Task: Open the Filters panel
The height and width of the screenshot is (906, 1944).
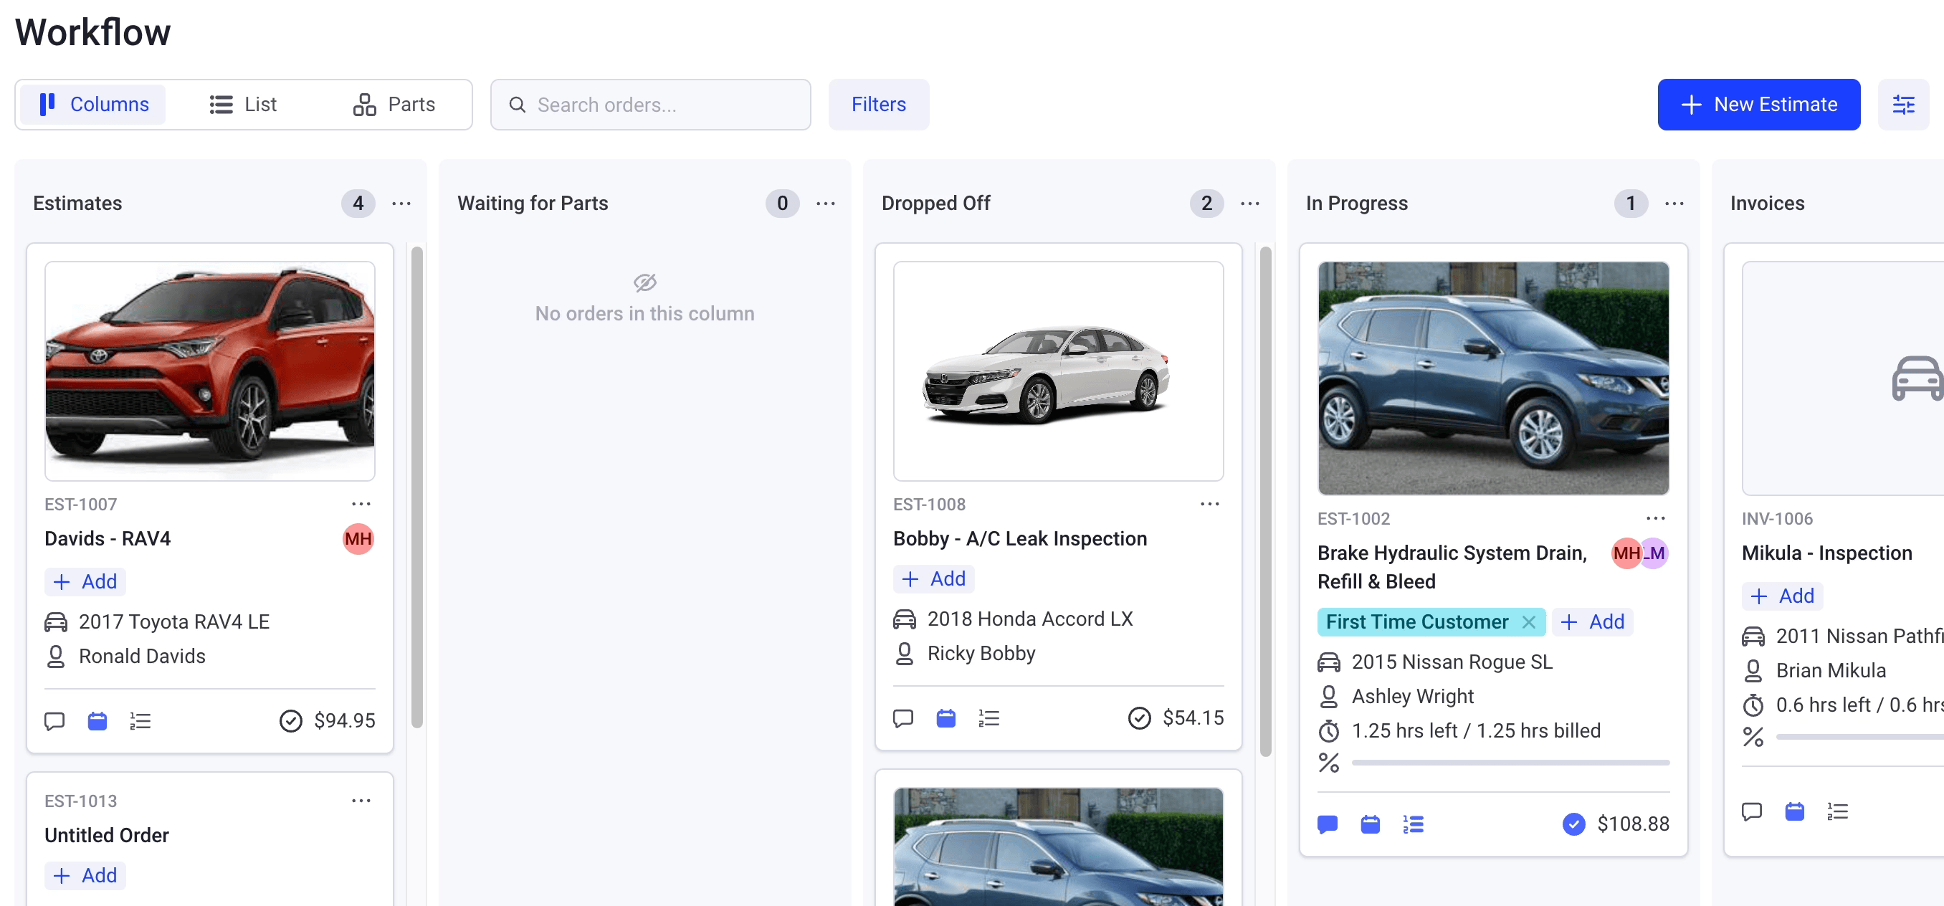Action: [878, 104]
